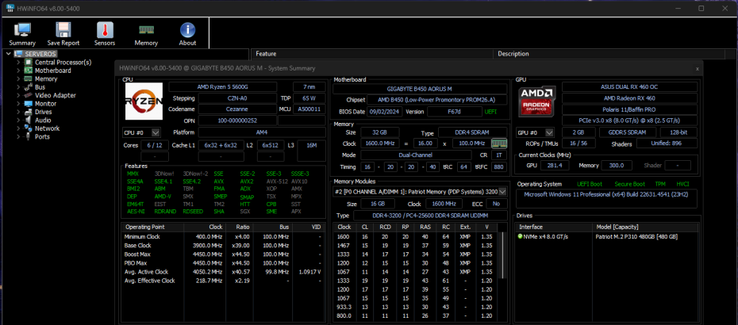This screenshot has height=325, width=738.
Task: Close the System Summary window
Action: pyautogui.click(x=697, y=69)
